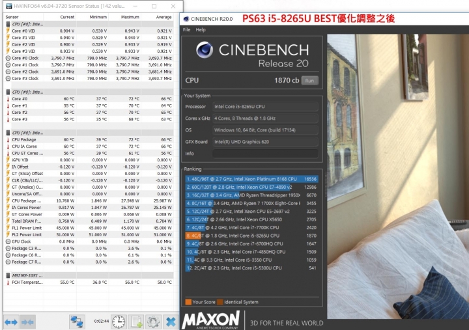
Task: Select ranking entry Ryzen 7 1700X
Action: point(251,203)
